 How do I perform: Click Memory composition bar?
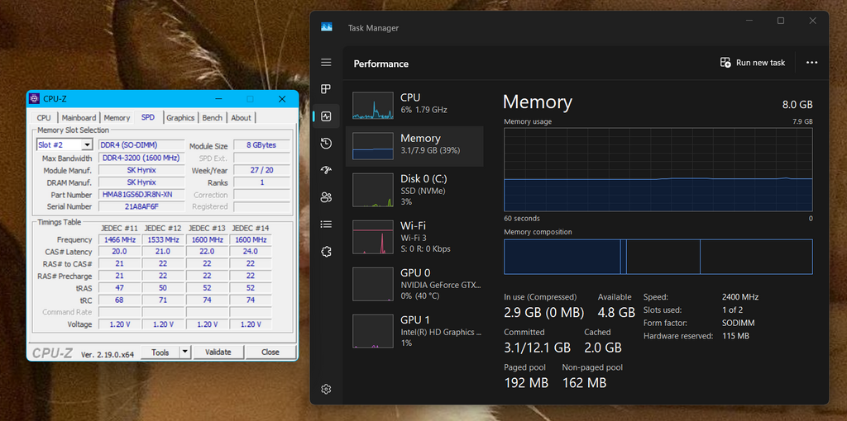tap(658, 257)
